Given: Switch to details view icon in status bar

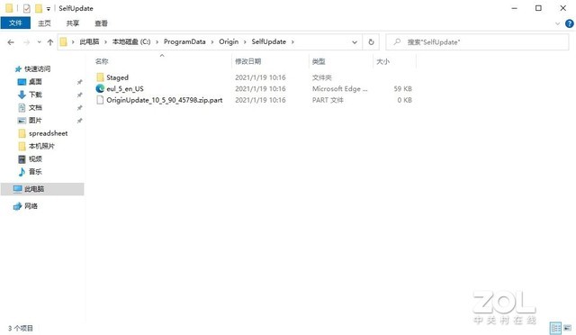Looking at the screenshot, I should (555, 328).
